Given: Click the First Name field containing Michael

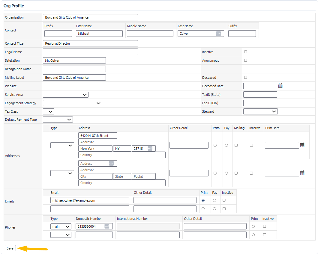Looking at the screenshot, I should 99,34.
